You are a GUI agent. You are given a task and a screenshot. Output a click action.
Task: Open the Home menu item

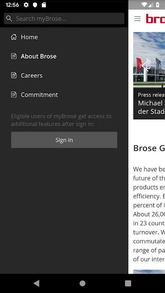64,37
